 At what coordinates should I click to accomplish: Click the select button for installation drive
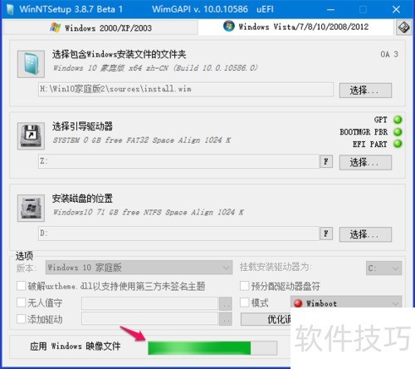(x=365, y=234)
